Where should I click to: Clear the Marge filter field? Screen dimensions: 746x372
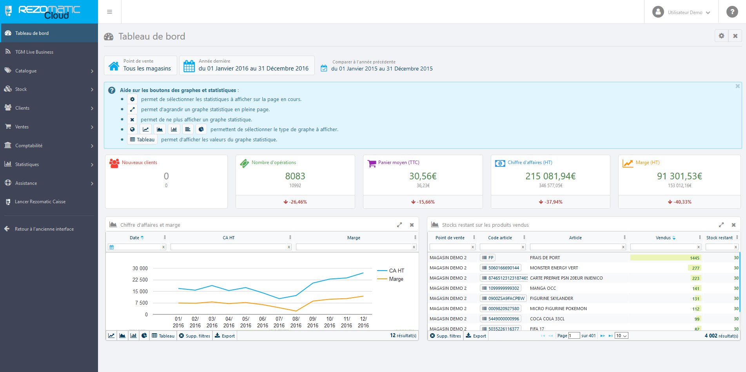point(414,247)
